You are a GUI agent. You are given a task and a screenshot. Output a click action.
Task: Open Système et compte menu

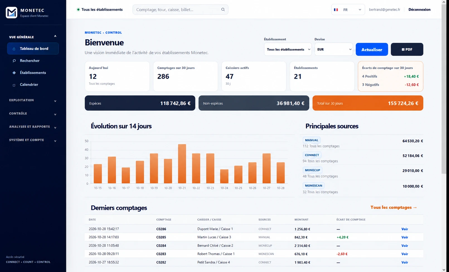[33, 140]
